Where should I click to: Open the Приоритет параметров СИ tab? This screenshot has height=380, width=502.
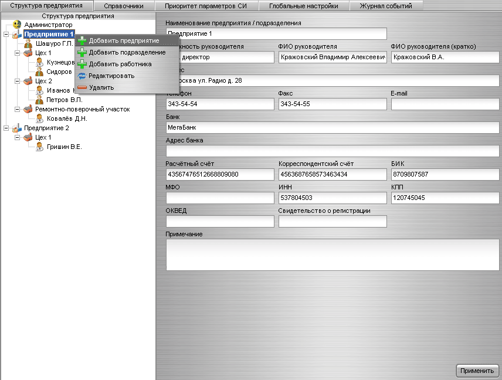click(206, 6)
